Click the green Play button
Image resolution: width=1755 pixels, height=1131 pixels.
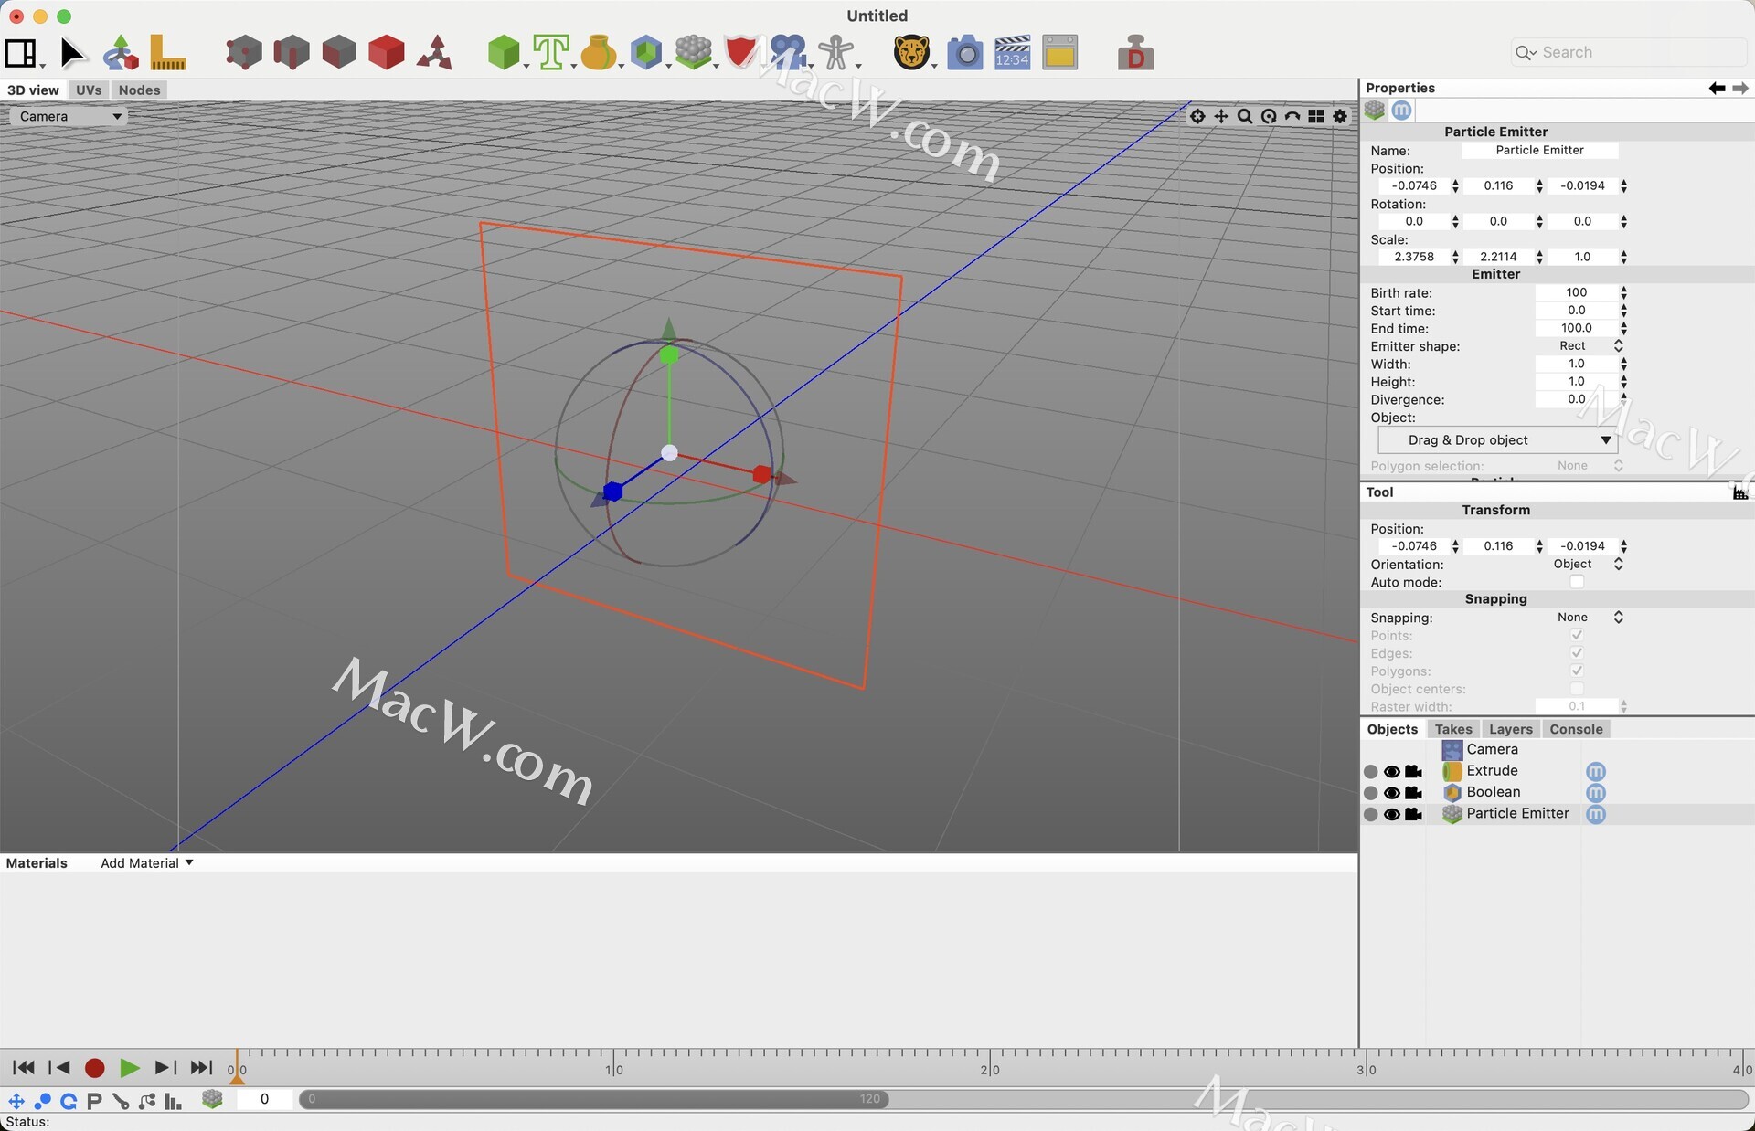click(129, 1068)
